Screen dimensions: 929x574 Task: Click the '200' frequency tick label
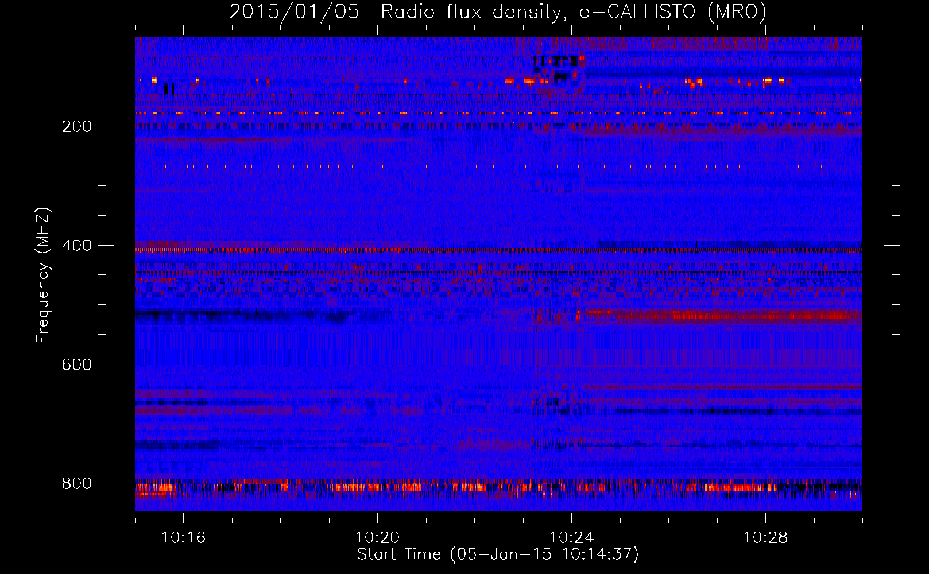coord(77,126)
